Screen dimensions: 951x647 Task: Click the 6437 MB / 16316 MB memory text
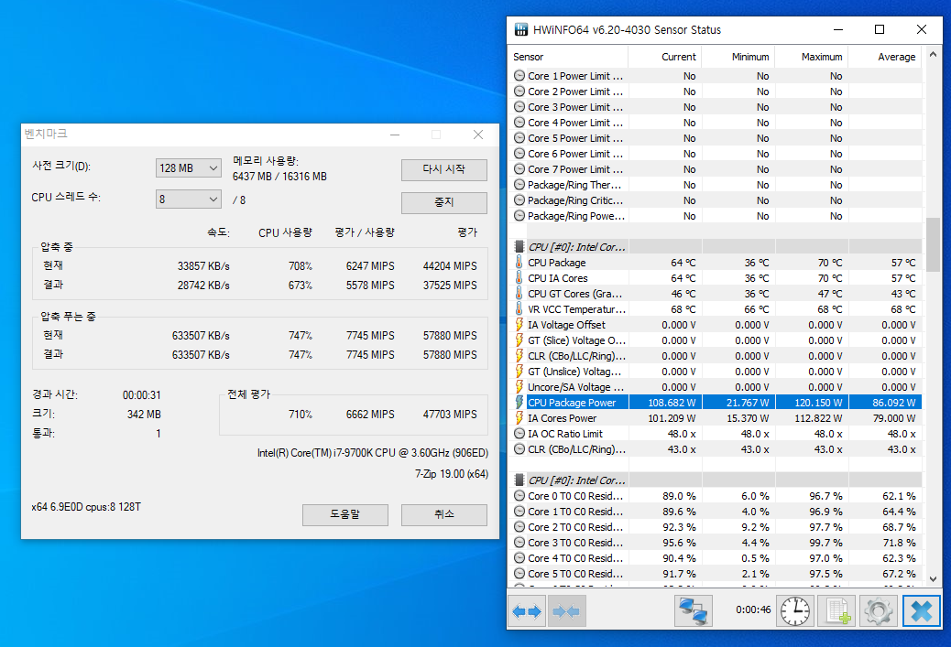[x=279, y=177]
